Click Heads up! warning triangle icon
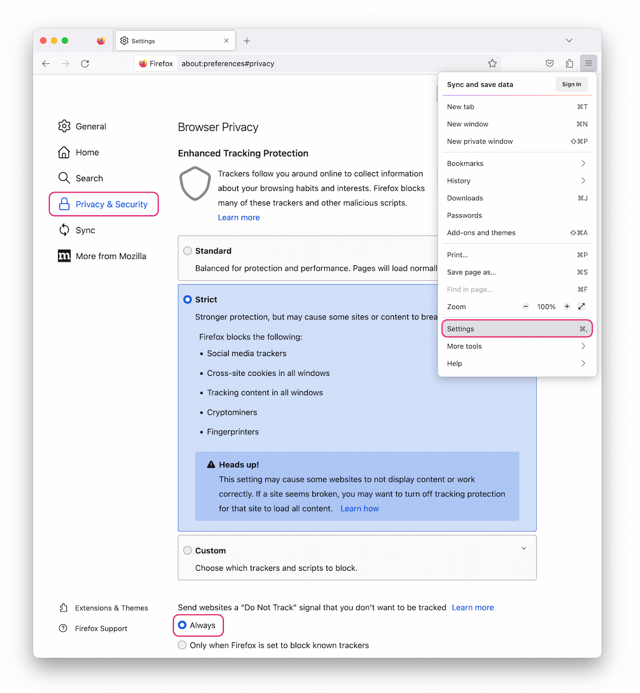This screenshot has height=693, width=640. (x=211, y=464)
